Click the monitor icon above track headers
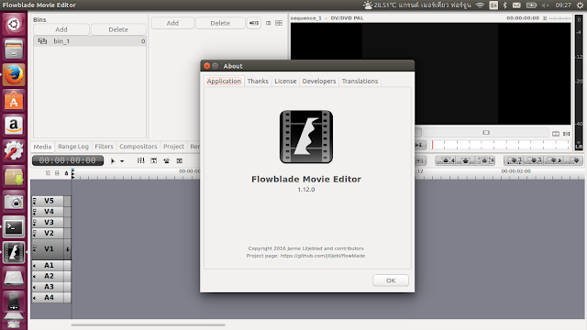Image resolution: width=587 pixels, height=330 pixels. 48,173
